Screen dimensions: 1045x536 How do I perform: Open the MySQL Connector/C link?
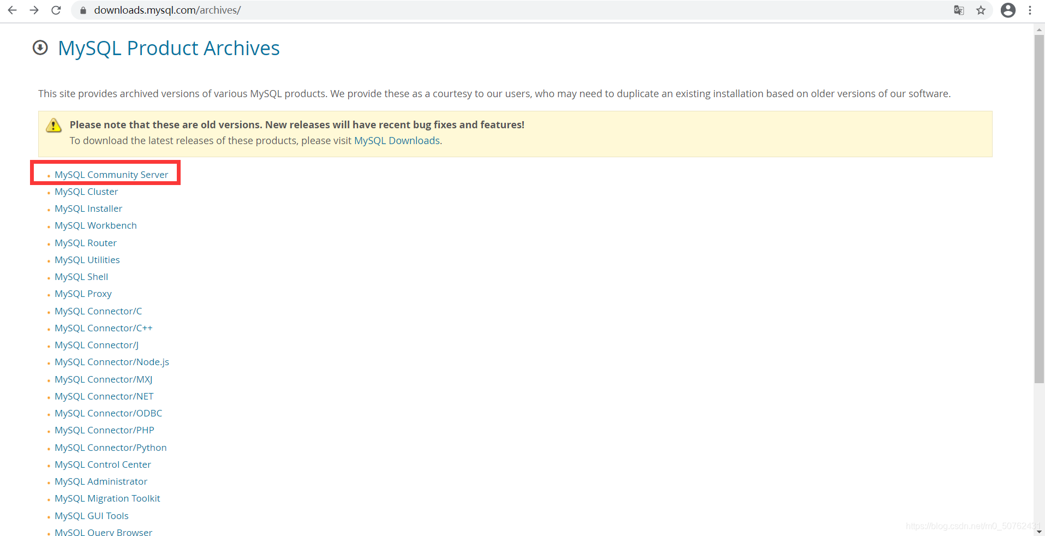(x=98, y=311)
